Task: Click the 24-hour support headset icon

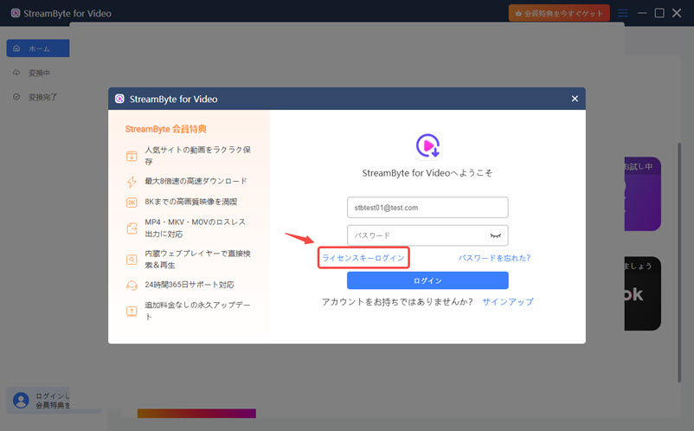Action: point(132,286)
